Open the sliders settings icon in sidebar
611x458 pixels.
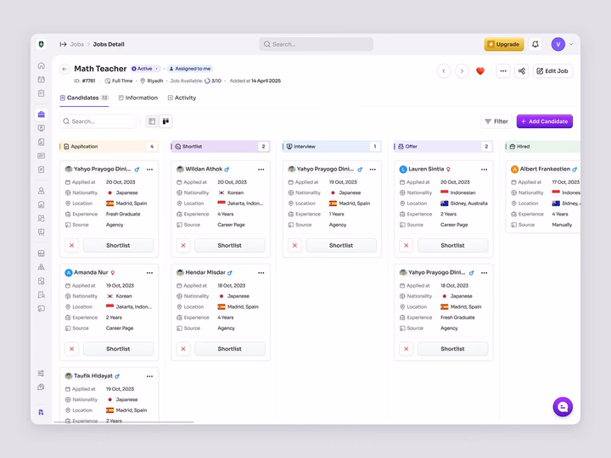click(x=42, y=373)
